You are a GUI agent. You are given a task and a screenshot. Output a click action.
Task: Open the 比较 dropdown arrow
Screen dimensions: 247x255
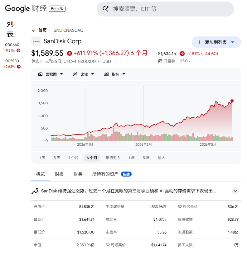coord(93,74)
